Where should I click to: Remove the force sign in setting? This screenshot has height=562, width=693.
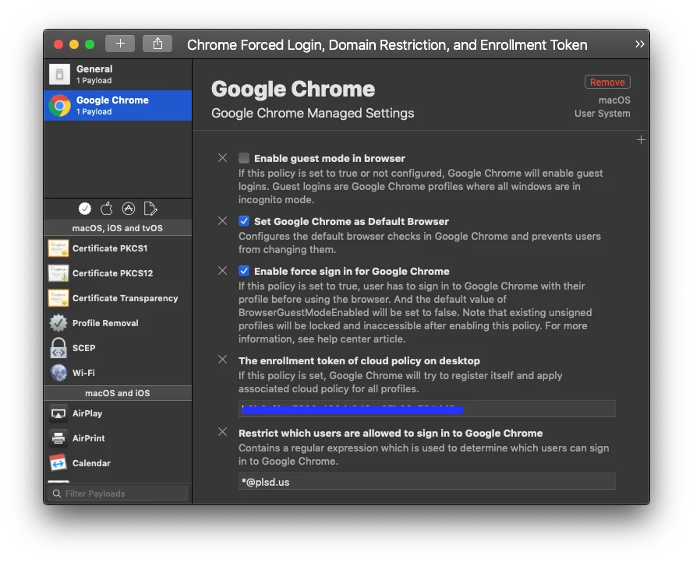click(223, 271)
